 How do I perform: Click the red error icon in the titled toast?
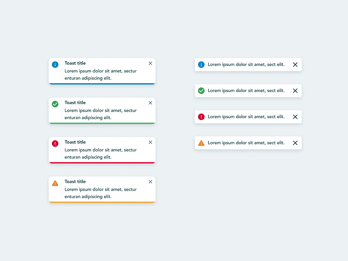pyautogui.click(x=55, y=143)
